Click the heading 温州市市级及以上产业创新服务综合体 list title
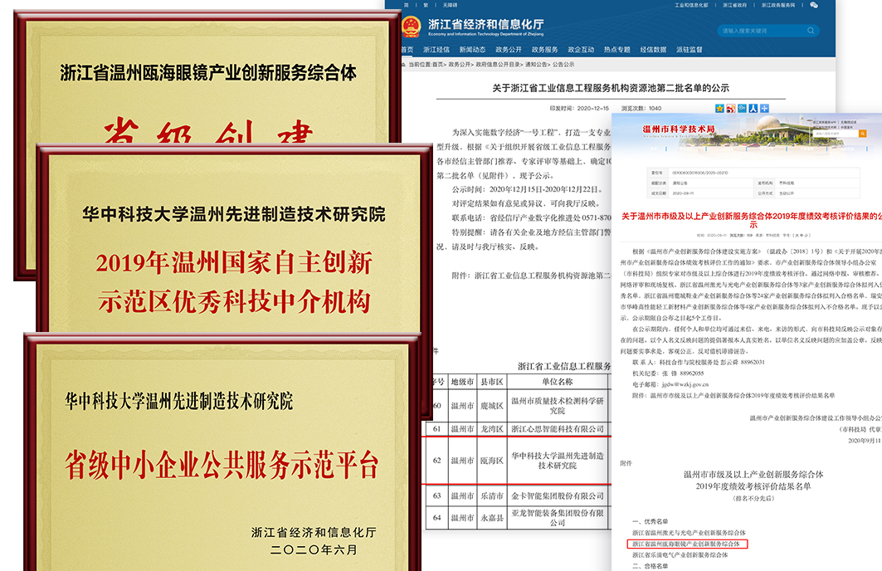The image size is (882, 571). click(753, 481)
